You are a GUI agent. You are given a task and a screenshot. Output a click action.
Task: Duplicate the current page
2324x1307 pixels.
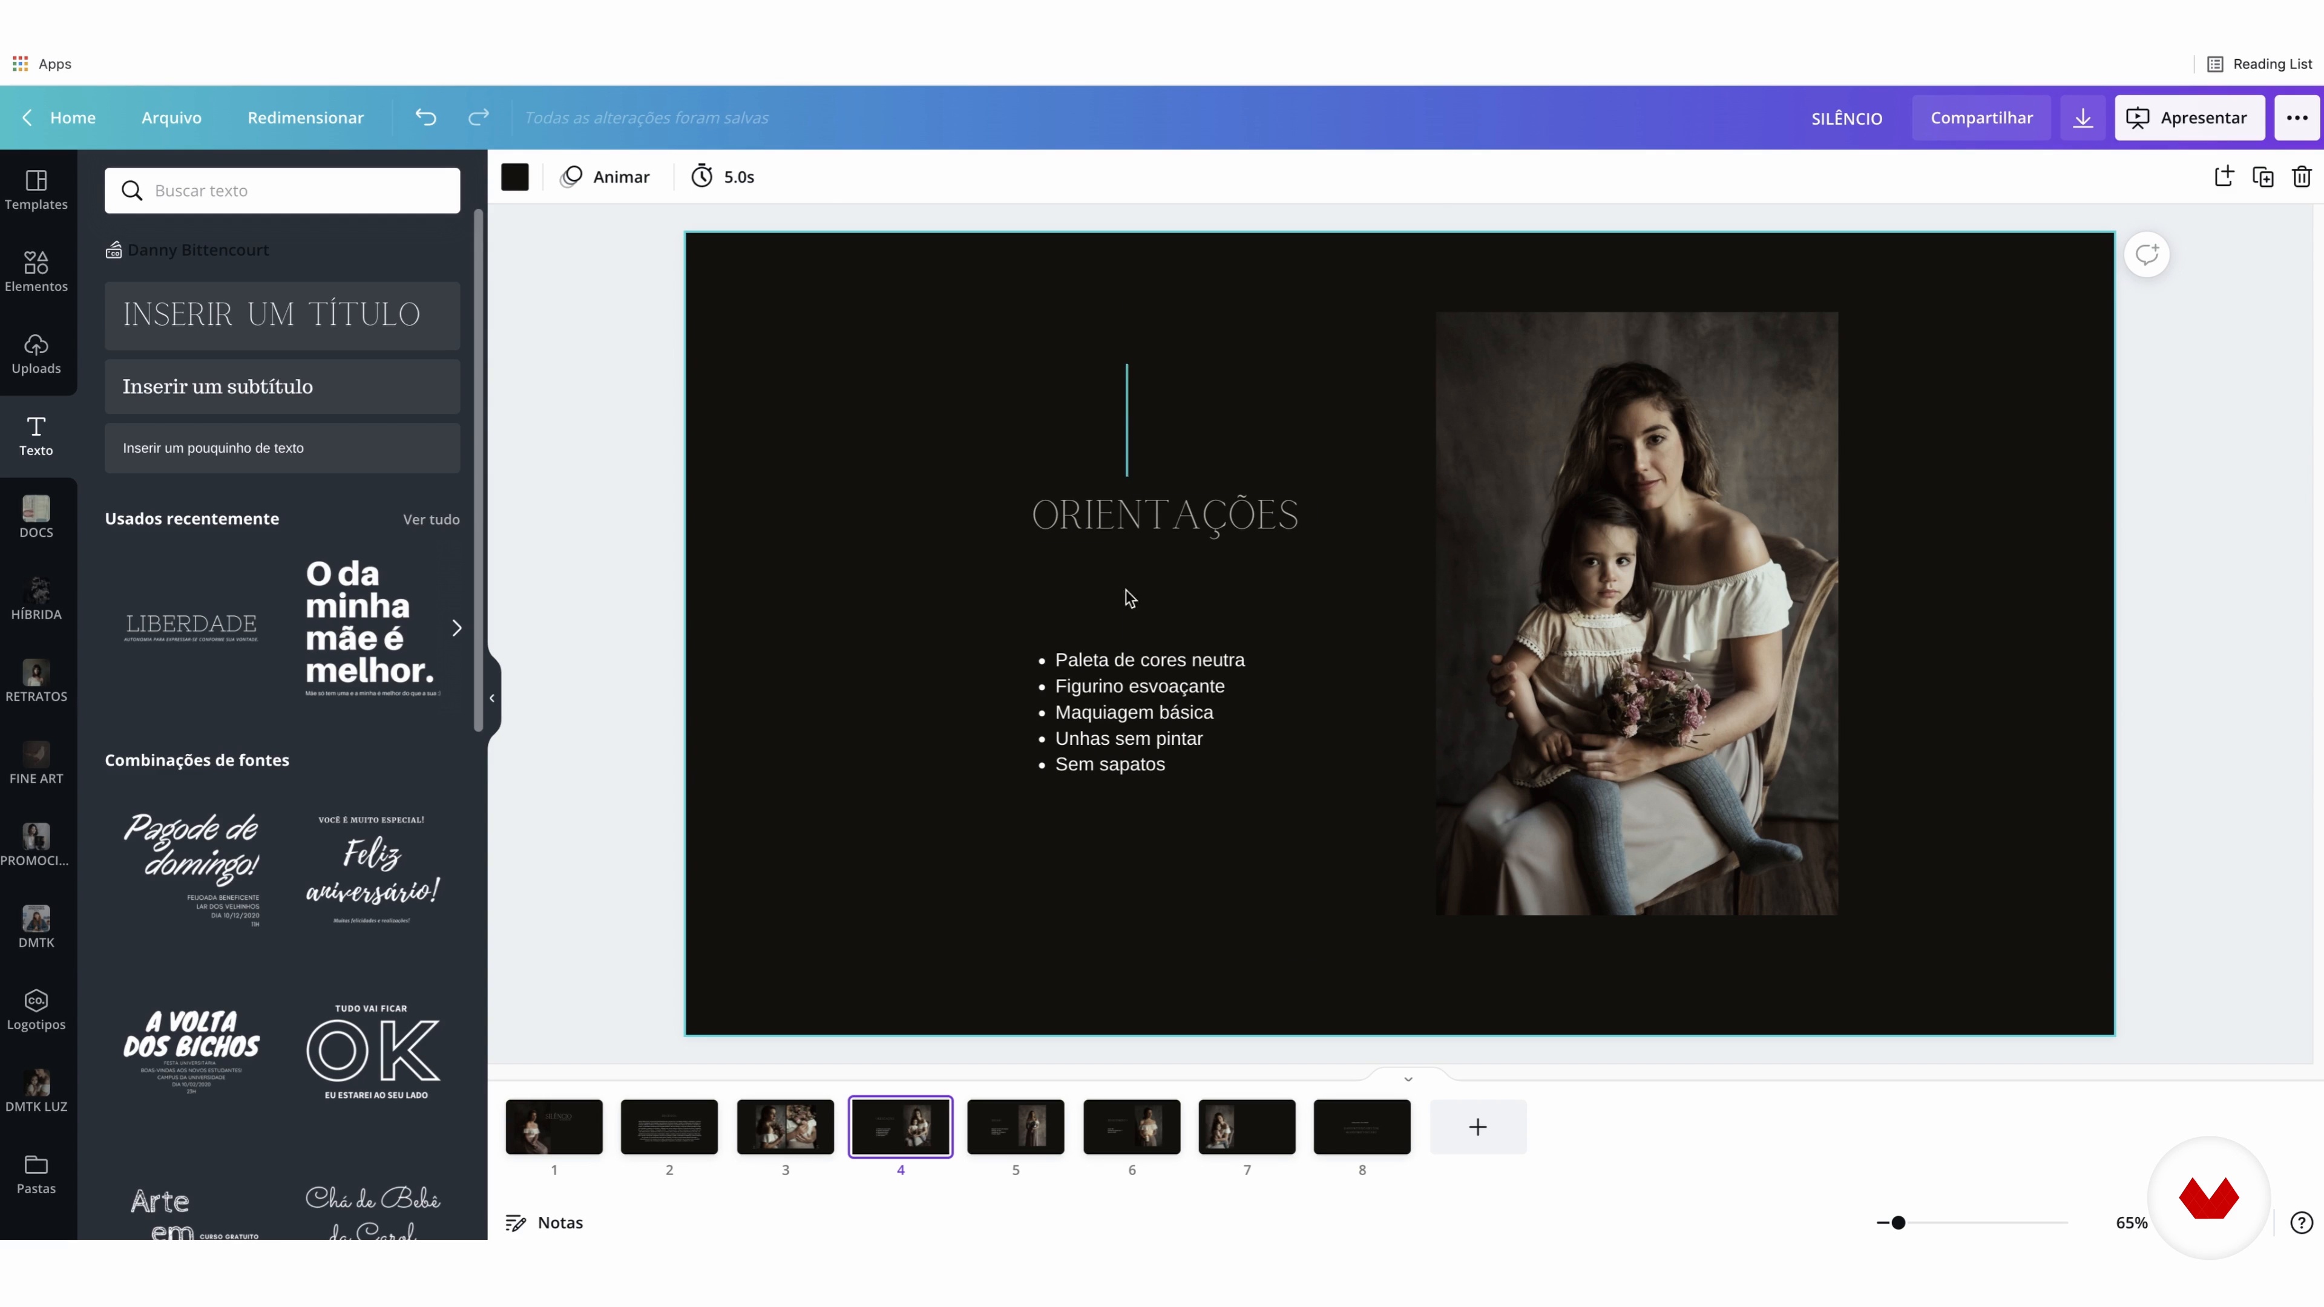pos(2263,177)
